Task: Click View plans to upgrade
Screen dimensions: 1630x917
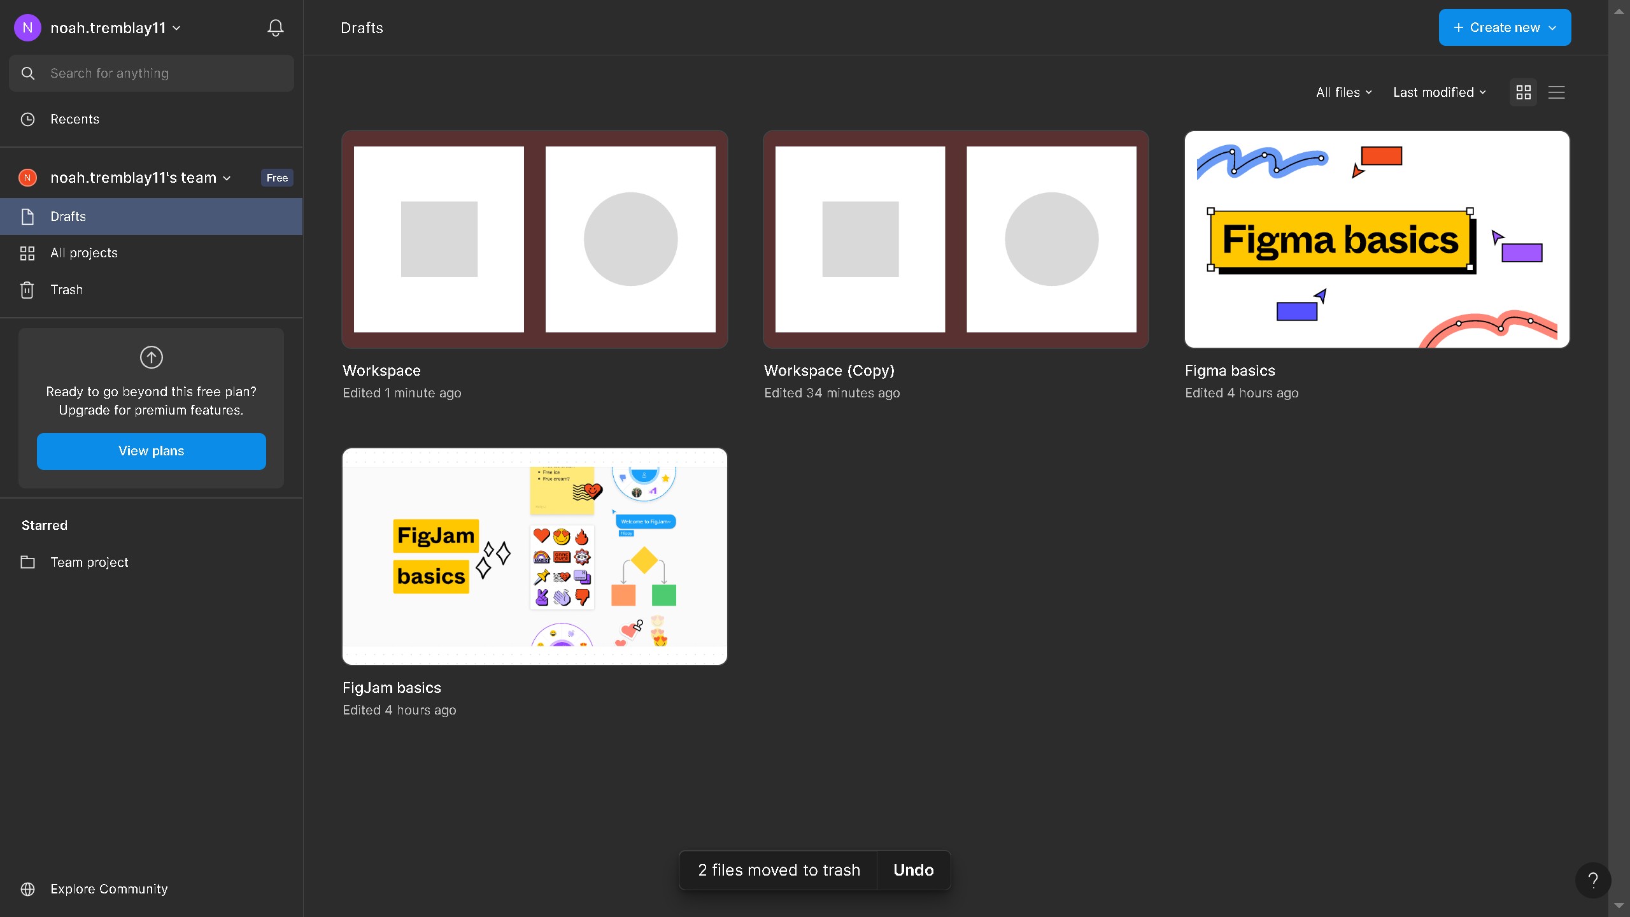Action: [x=151, y=451]
